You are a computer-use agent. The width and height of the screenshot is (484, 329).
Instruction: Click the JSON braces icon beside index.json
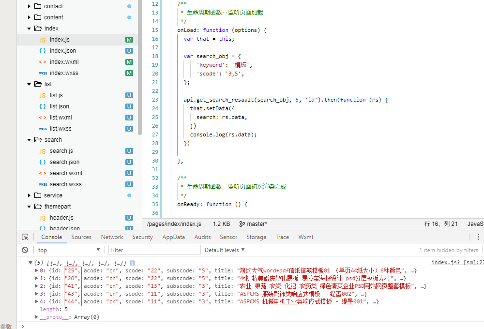pos(43,51)
